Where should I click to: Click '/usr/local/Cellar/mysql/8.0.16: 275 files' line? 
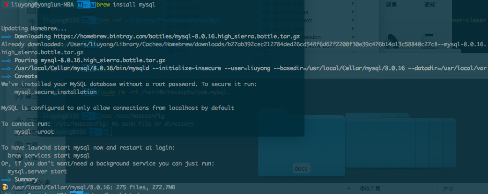pyautogui.click(x=93, y=187)
